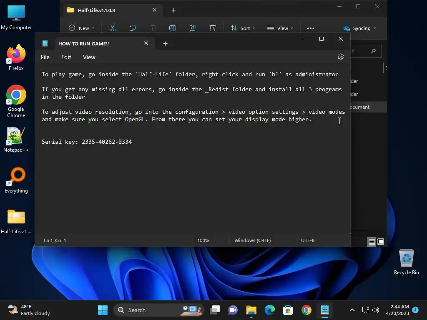427x320 pixels.
Task: Click the Copy icon in Explorer toolbar
Action: [133, 28]
